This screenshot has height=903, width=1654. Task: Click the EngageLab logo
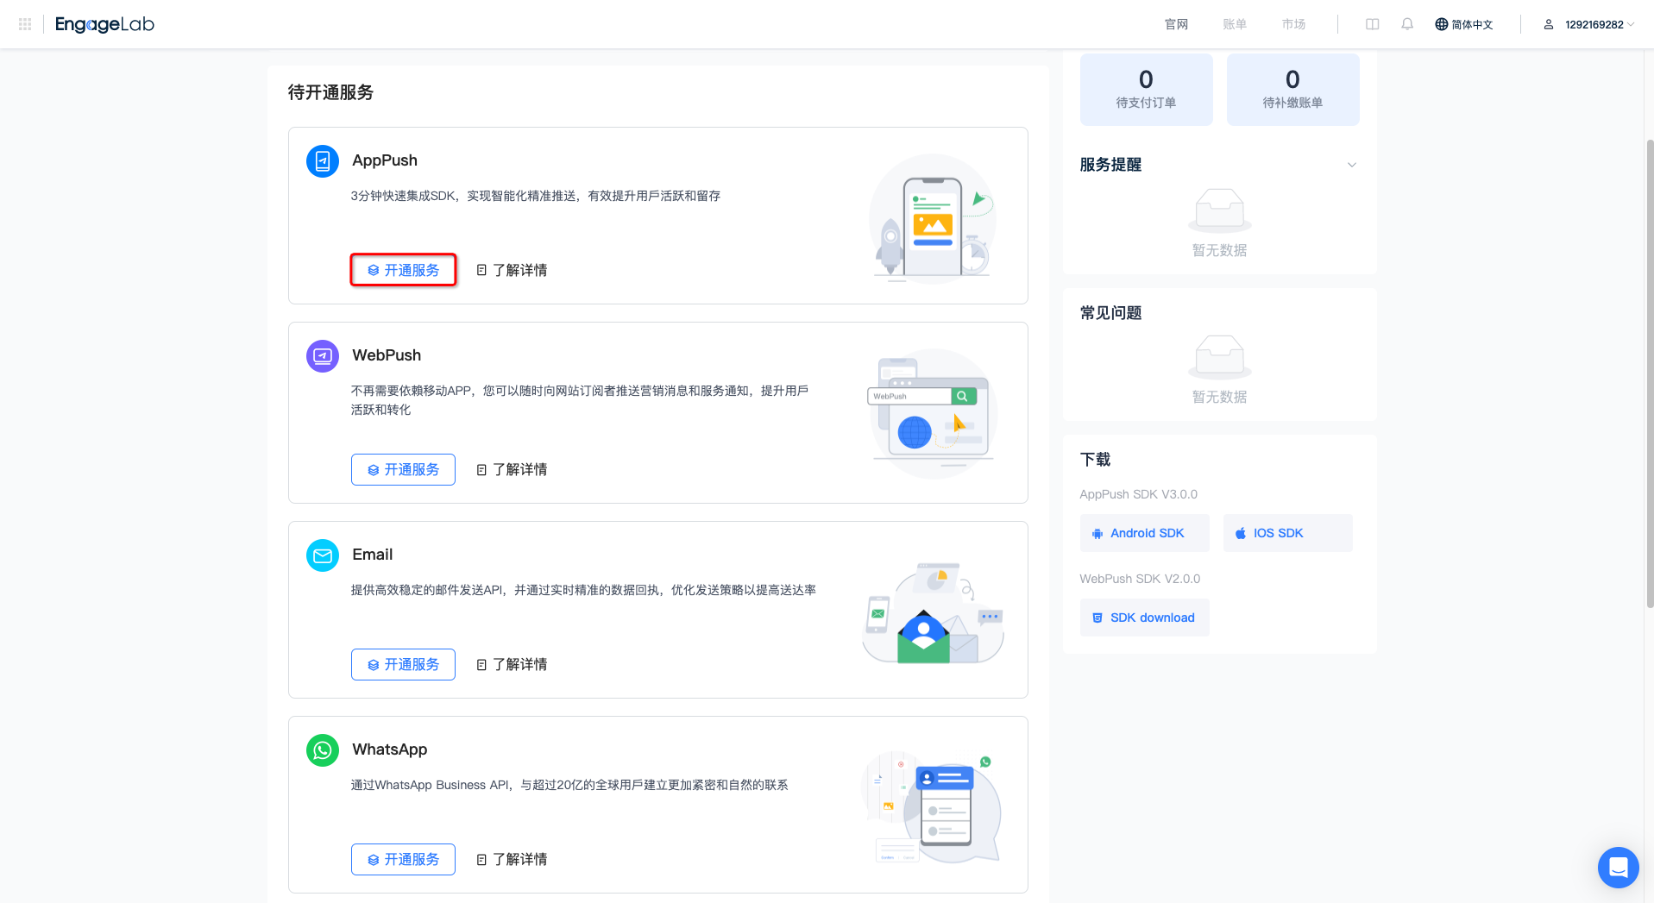(x=104, y=24)
